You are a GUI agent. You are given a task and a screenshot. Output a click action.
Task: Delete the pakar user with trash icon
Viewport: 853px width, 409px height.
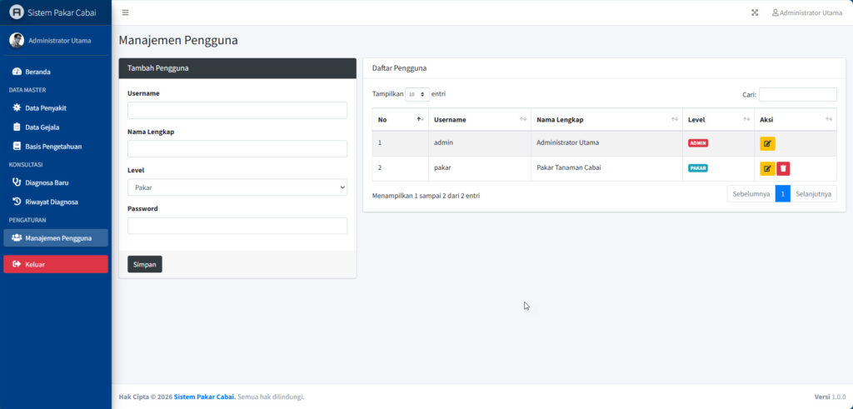pyautogui.click(x=783, y=168)
